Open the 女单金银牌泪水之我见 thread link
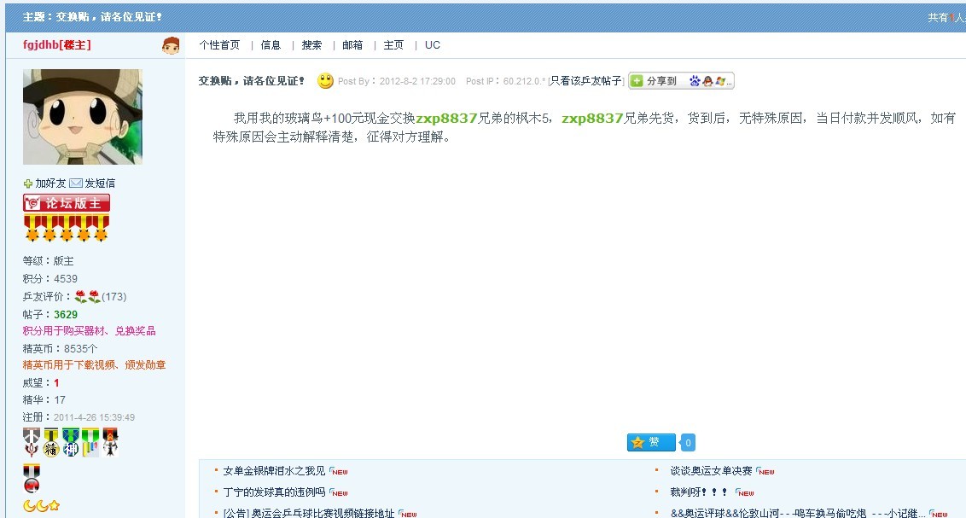This screenshot has height=518, width=966. point(274,471)
